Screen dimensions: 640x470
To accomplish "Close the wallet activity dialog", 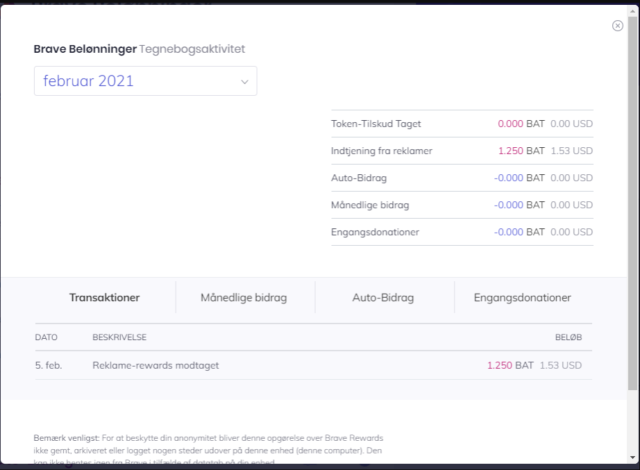I will pos(617,26).
